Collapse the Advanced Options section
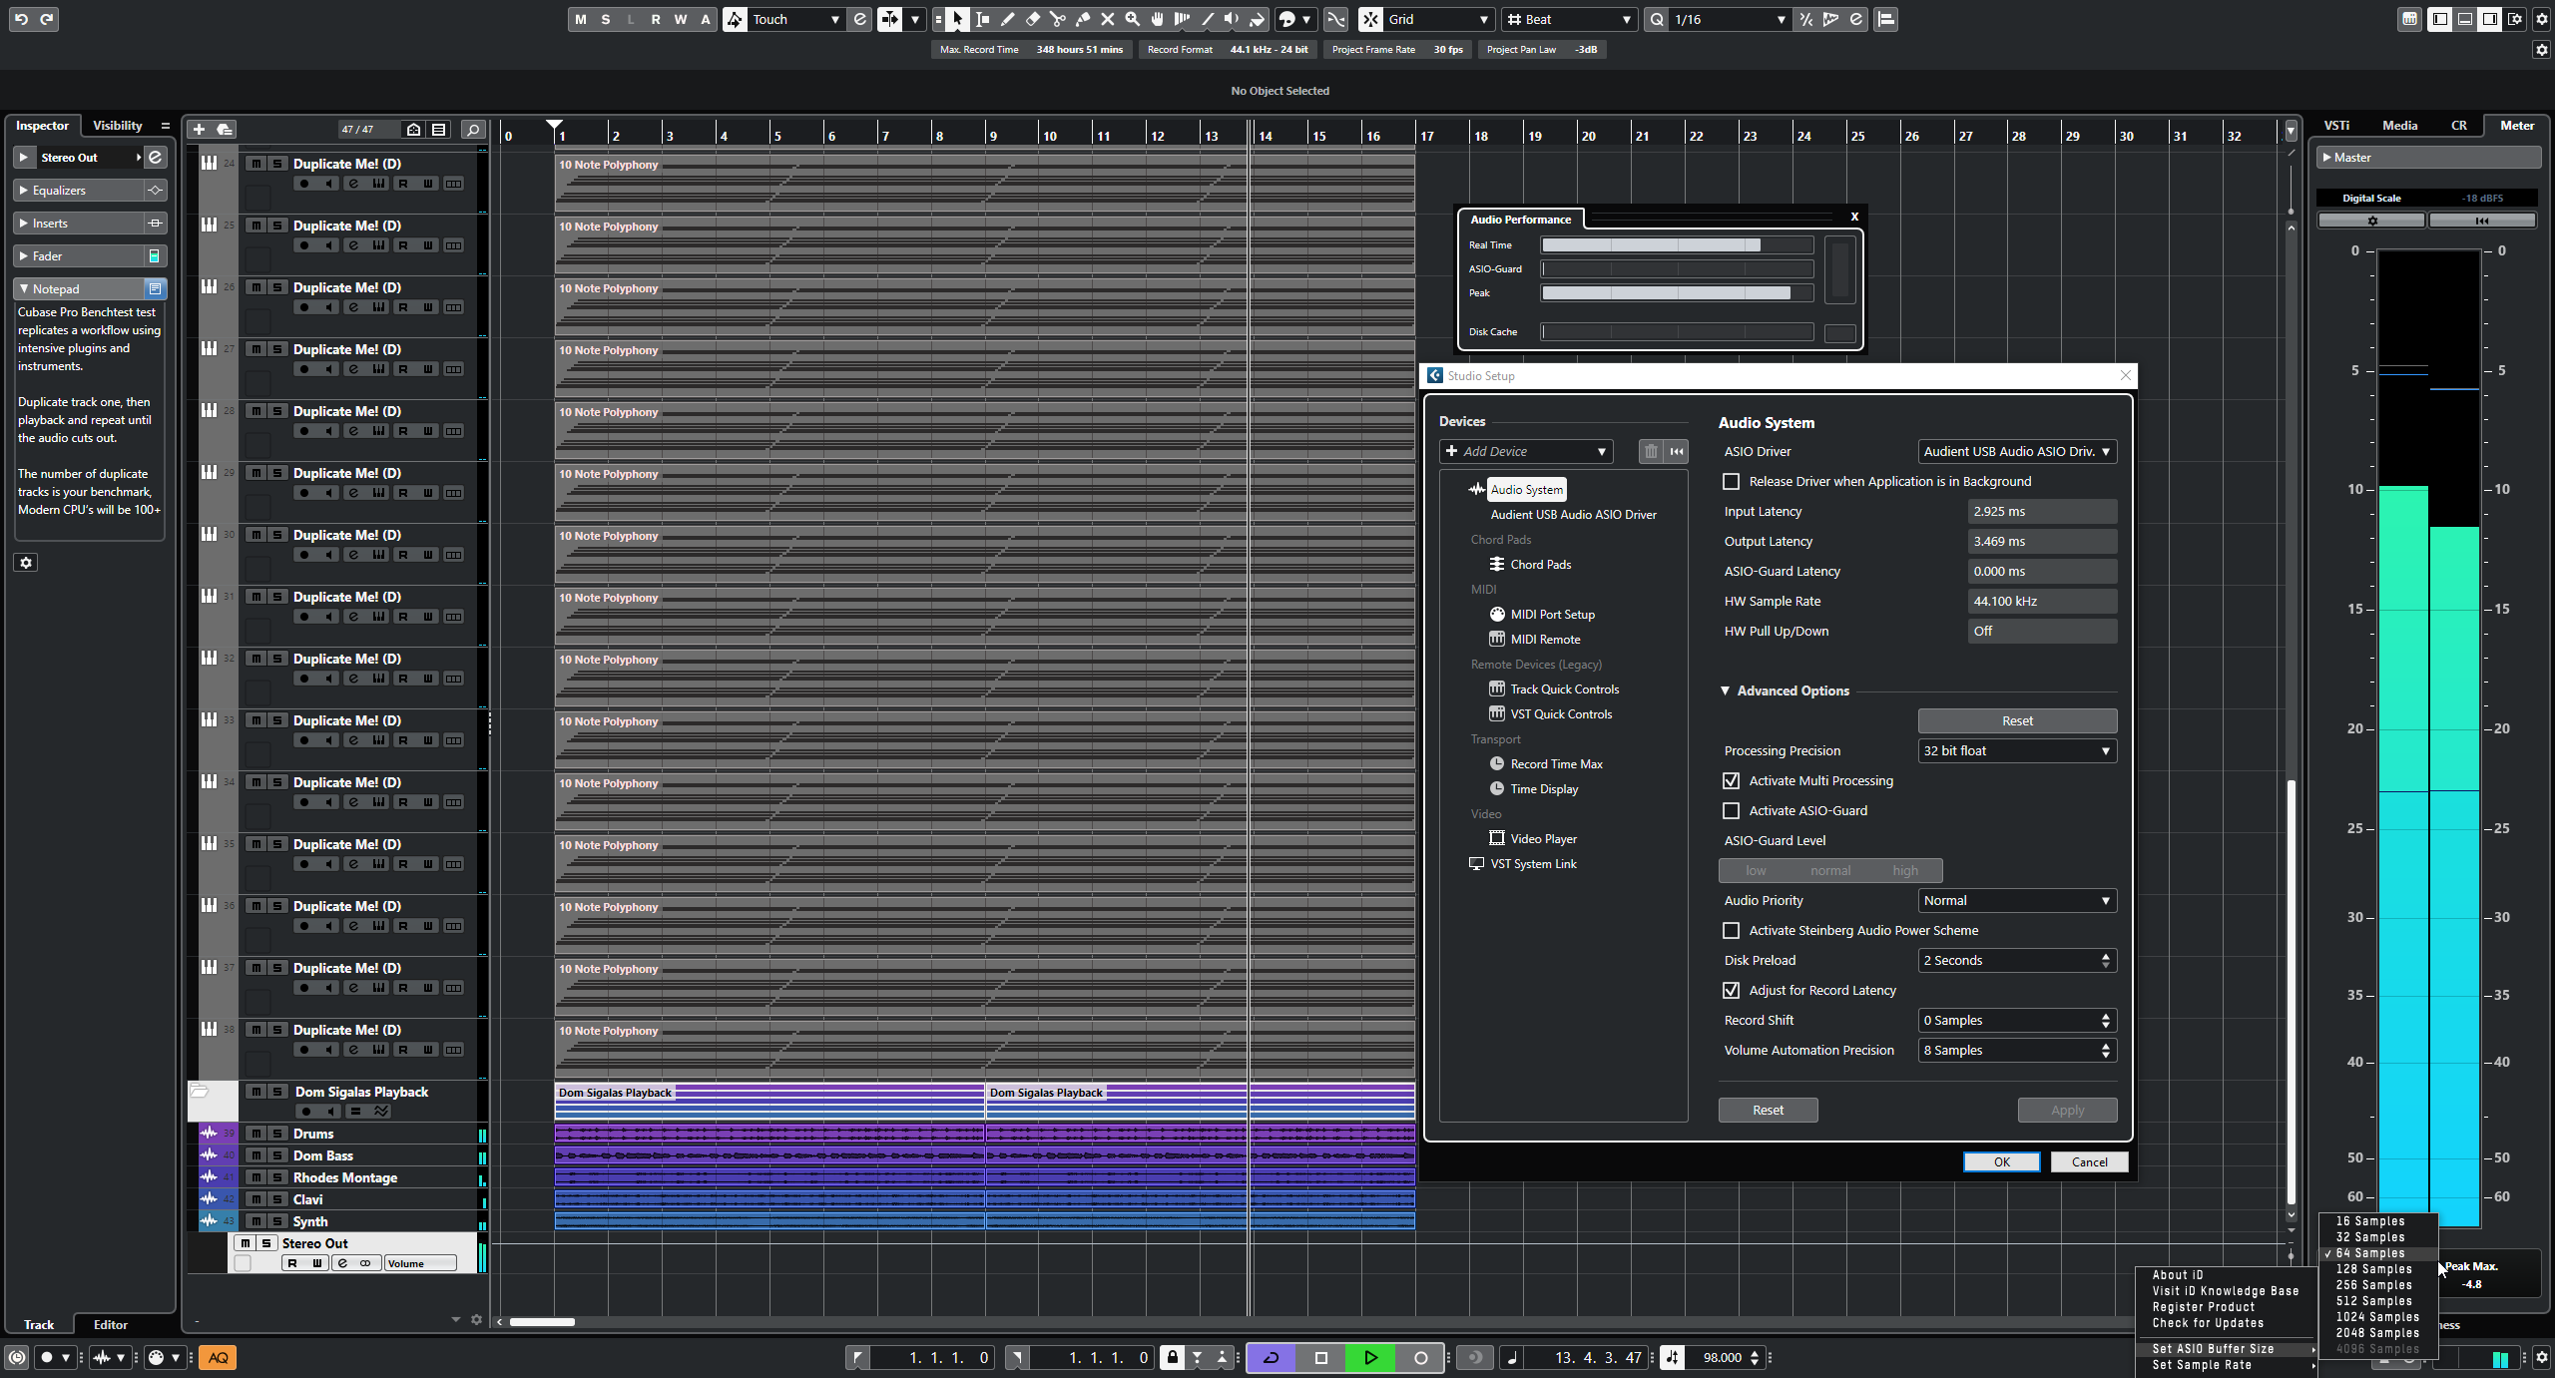Screen dimensions: 2555x1378 point(1726,690)
